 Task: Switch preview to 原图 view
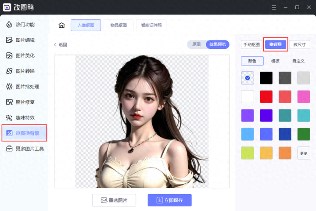coord(196,44)
